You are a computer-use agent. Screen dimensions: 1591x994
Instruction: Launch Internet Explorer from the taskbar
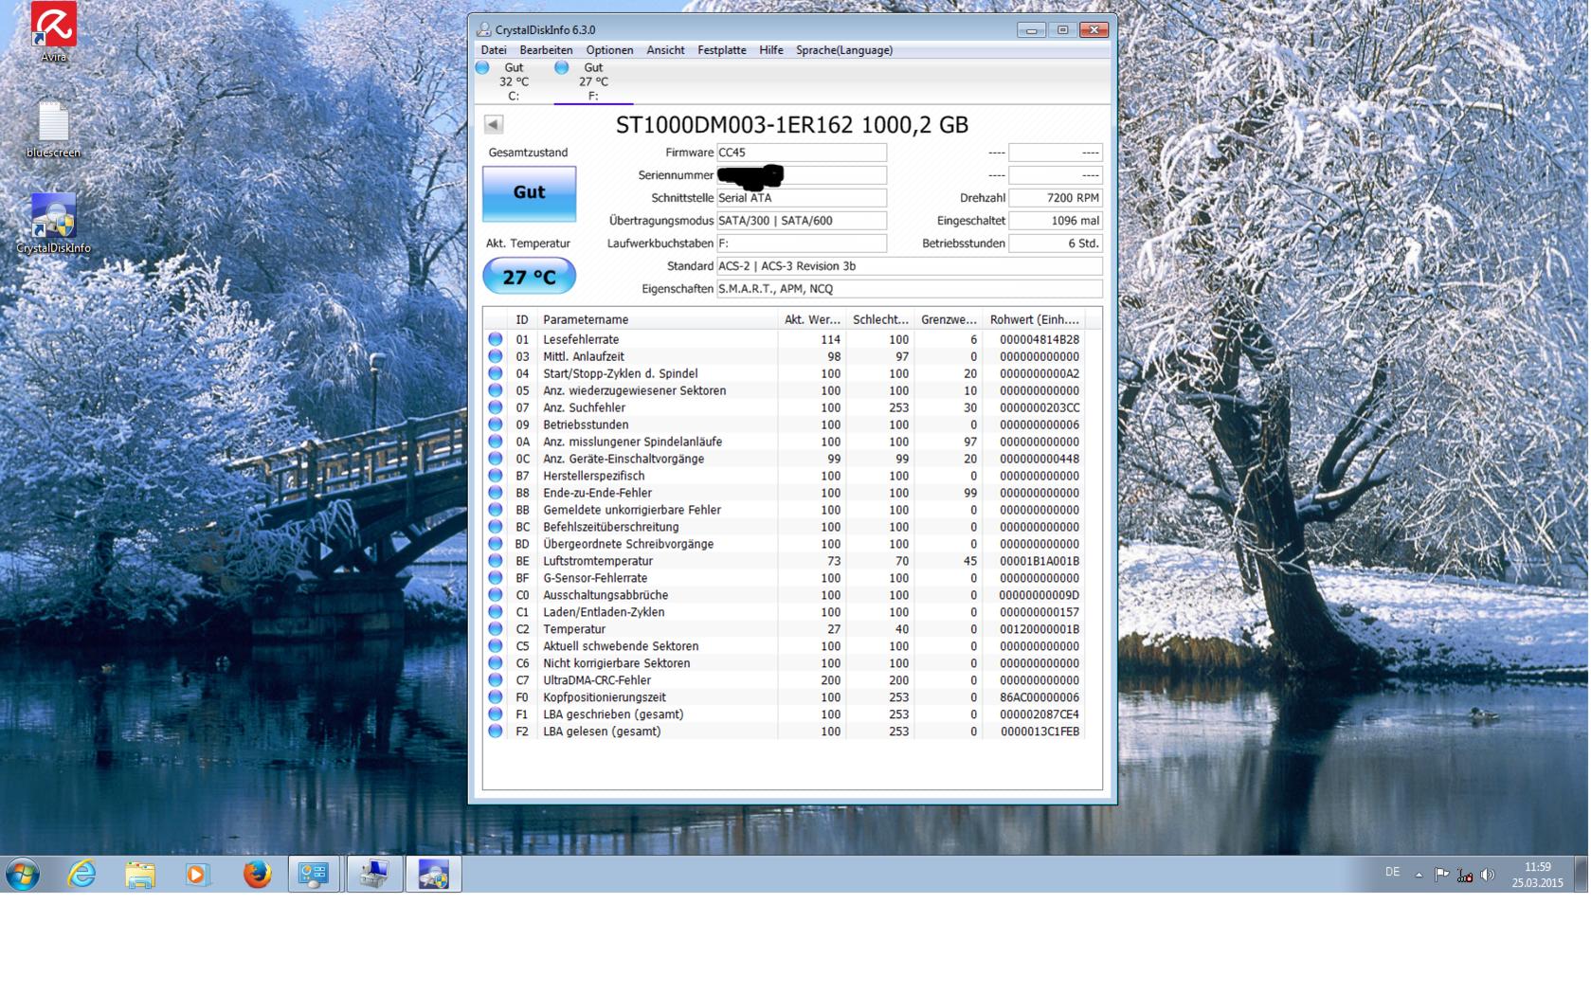click(82, 874)
